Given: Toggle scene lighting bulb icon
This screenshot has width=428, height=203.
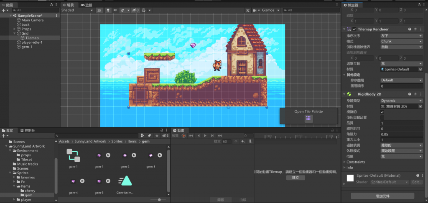Looking at the screenshot, I should 108,10.
